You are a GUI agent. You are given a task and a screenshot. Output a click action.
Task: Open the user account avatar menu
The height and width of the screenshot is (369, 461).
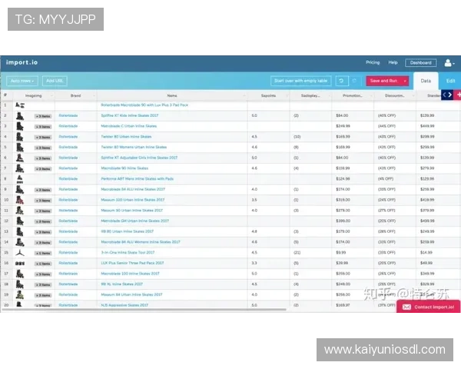pyautogui.click(x=449, y=63)
